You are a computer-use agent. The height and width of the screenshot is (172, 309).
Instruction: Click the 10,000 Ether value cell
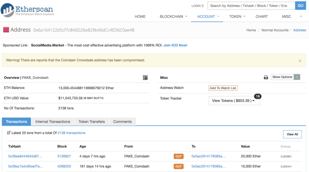[x=251, y=166]
